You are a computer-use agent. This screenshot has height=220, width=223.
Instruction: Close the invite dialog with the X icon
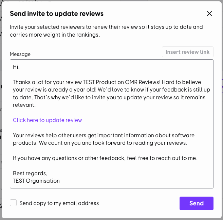[209, 14]
